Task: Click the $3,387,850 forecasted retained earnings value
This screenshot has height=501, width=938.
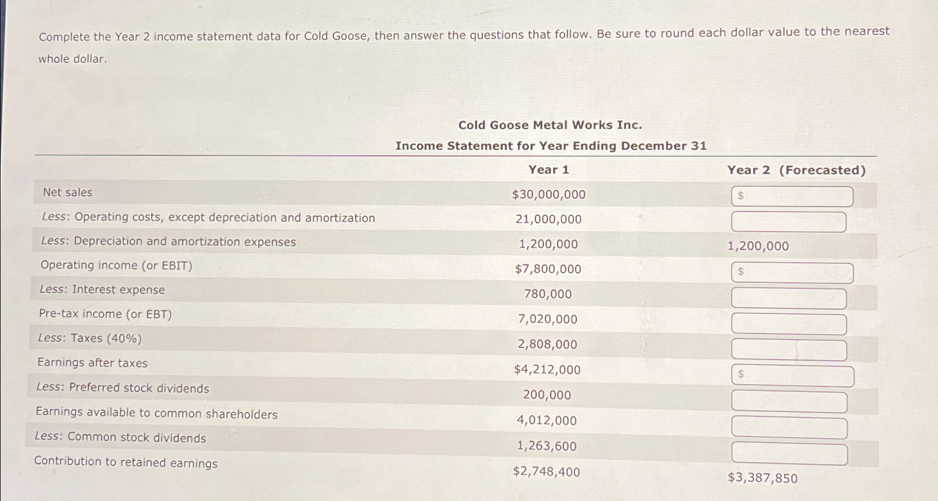Action: click(763, 477)
